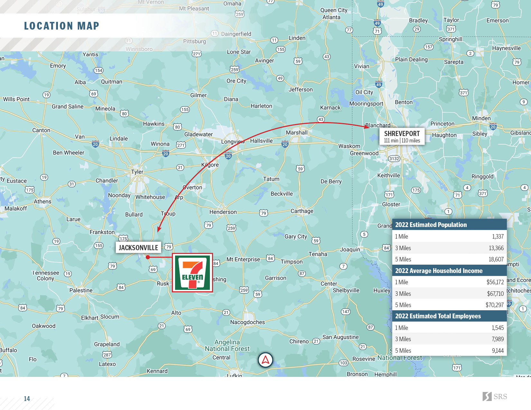This screenshot has height=410, width=531.
Task: Click the Keithville town label
Action: [x=389, y=175]
